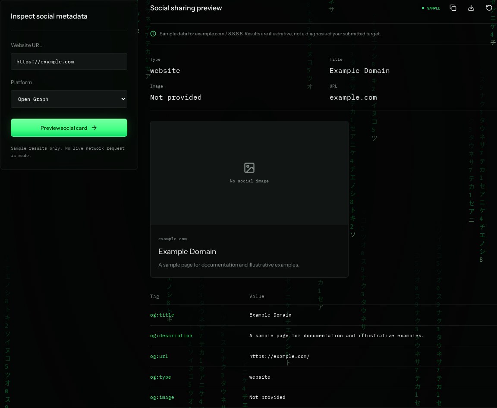Click the 'Example Domain' value in the og:title row
The width and height of the screenshot is (497, 408).
pyautogui.click(x=270, y=315)
